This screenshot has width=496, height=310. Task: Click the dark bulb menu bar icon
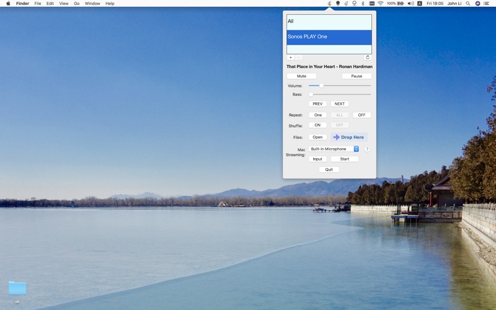[338, 4]
